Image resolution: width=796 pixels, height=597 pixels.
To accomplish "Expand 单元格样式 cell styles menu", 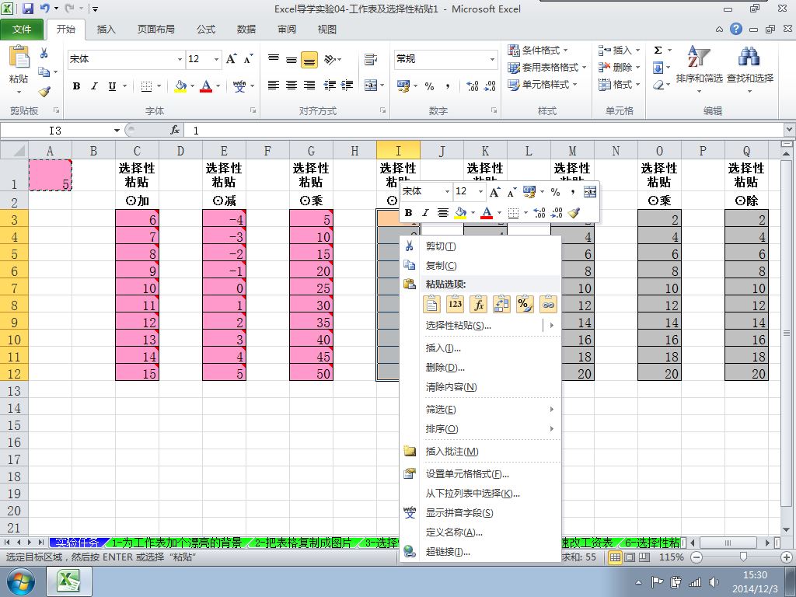I will pos(543,84).
